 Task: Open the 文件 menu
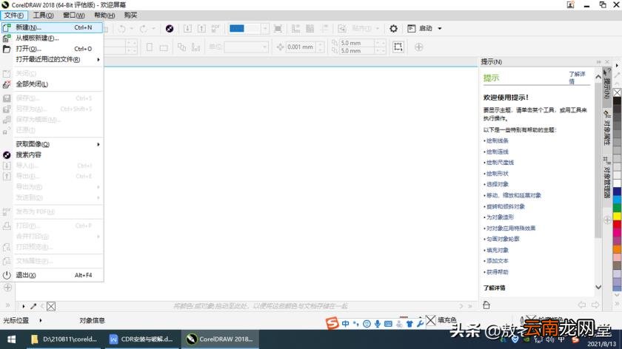point(14,15)
